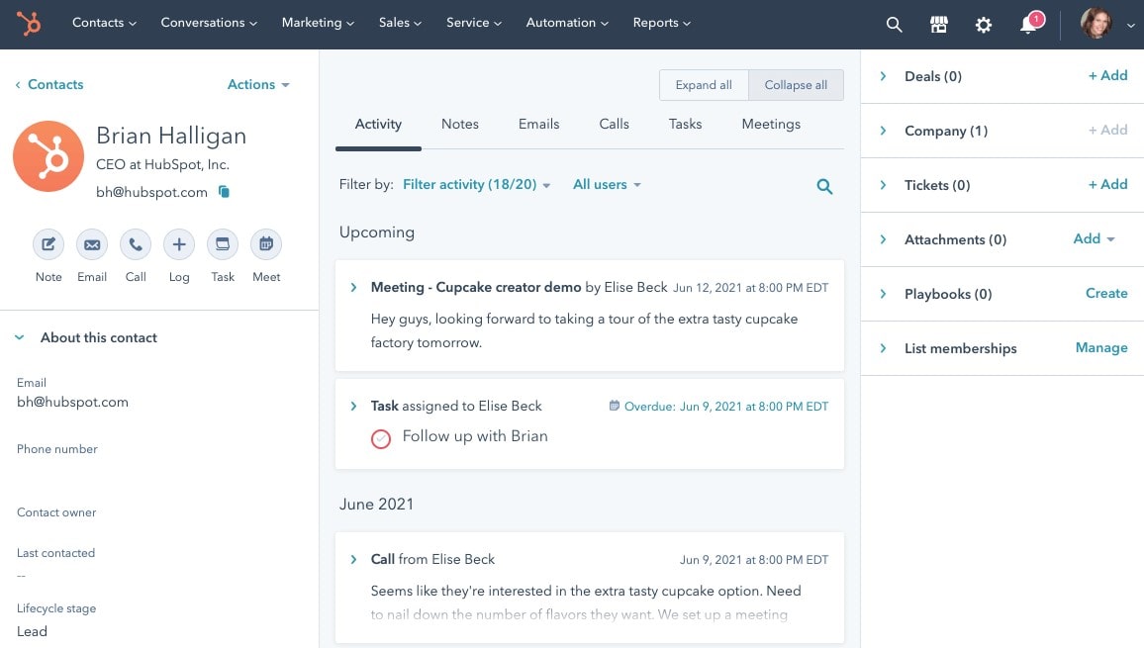The height and width of the screenshot is (648, 1144).
Task: Go back to Contacts list
Action: 48,85
